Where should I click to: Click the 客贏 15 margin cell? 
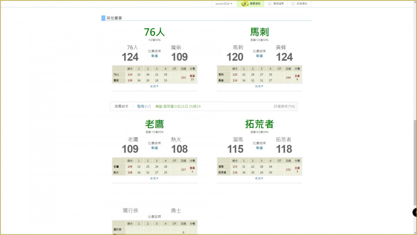click(x=192, y=78)
